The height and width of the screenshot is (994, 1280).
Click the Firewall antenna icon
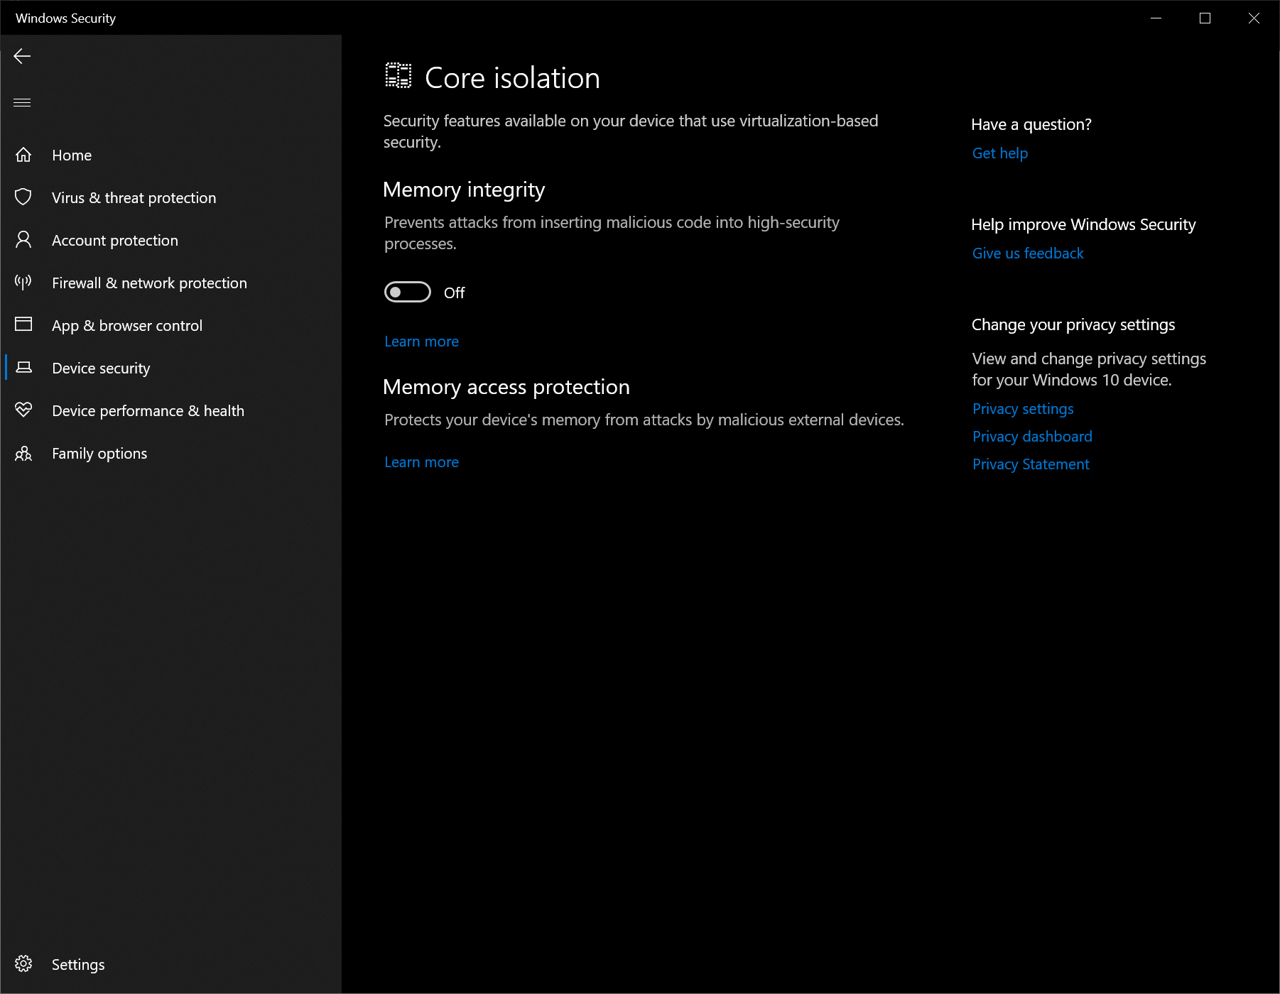click(23, 283)
